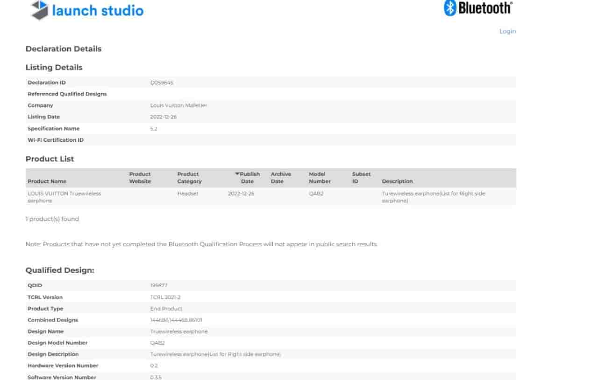Click the sort arrow beside Publish Date
Viewport: 598px width, 380px height.
237,174
